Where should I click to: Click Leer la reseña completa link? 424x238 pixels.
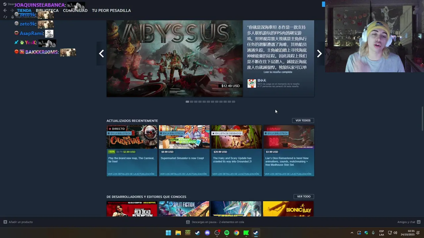pos(278,72)
